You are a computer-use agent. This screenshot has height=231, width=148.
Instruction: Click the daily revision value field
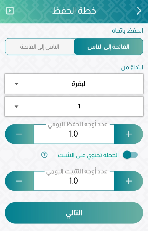74,181
